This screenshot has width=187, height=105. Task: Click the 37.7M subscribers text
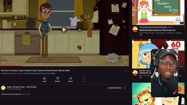pyautogui.click(x=14, y=89)
